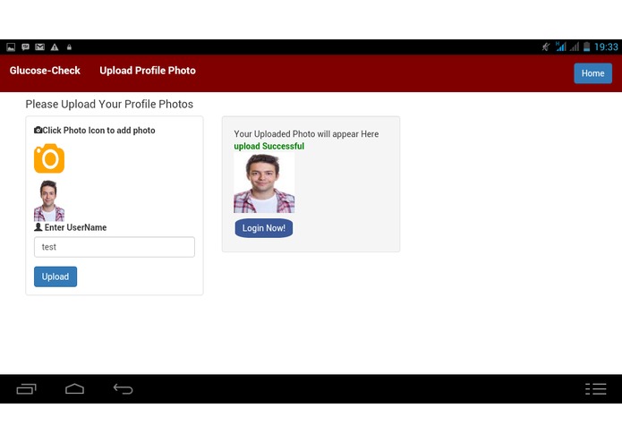The image size is (622, 442).
Task: Tap the Android home navigation icon
Action: pos(74,389)
